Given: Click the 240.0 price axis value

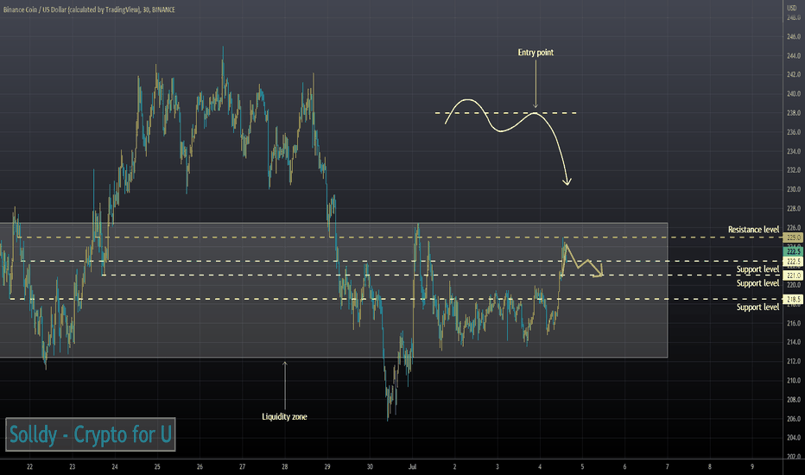Looking at the screenshot, I should click(x=794, y=94).
